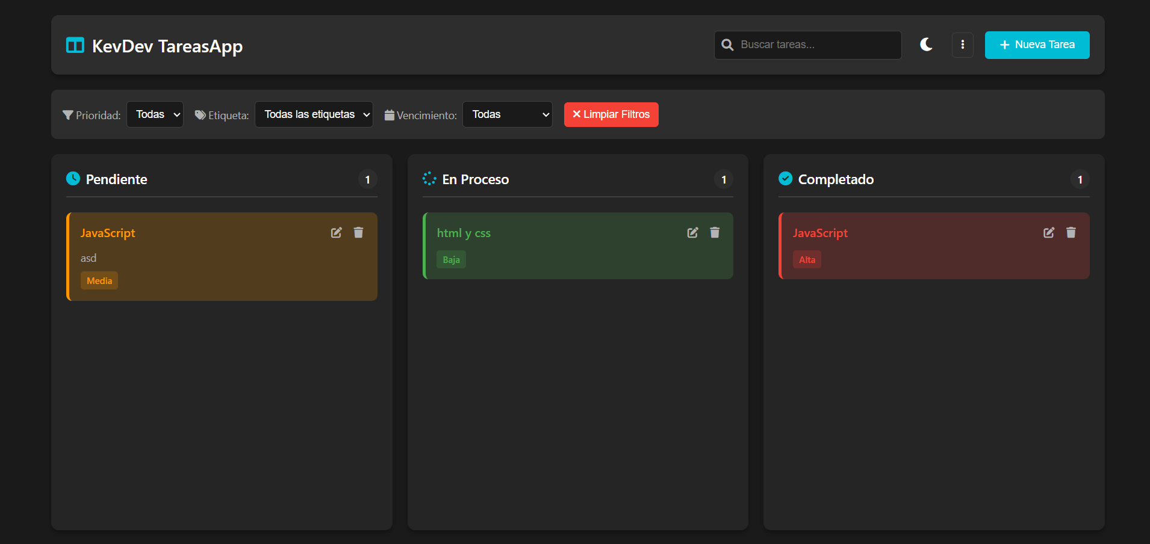Click the En Proceso spinner icon

tap(429, 179)
